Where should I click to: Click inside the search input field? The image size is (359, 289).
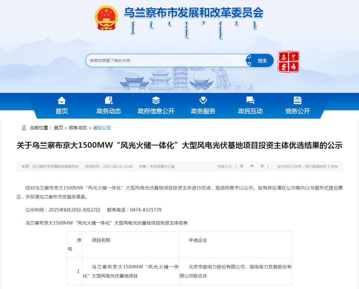pos(160,60)
